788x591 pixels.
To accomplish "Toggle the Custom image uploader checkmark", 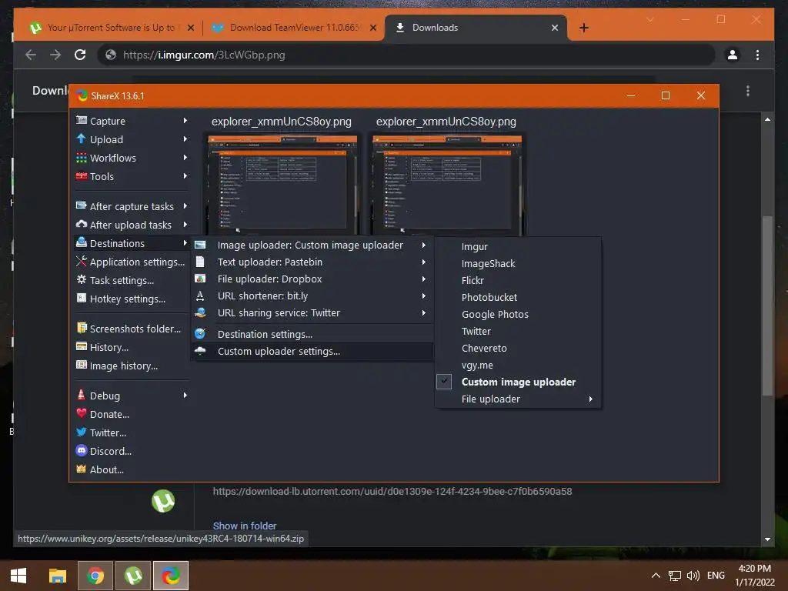I will point(444,382).
